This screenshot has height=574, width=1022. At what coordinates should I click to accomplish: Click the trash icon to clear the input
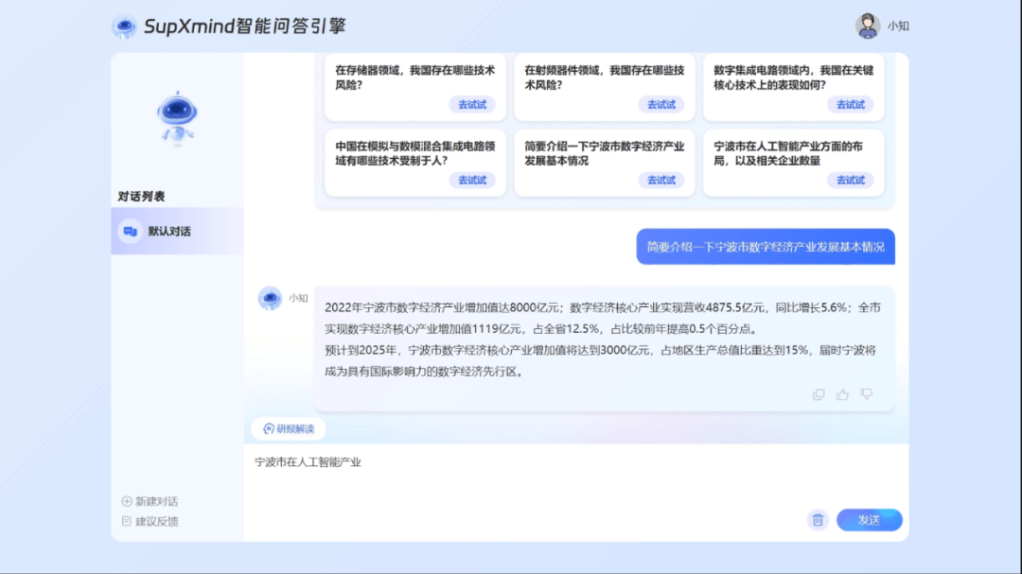point(818,520)
